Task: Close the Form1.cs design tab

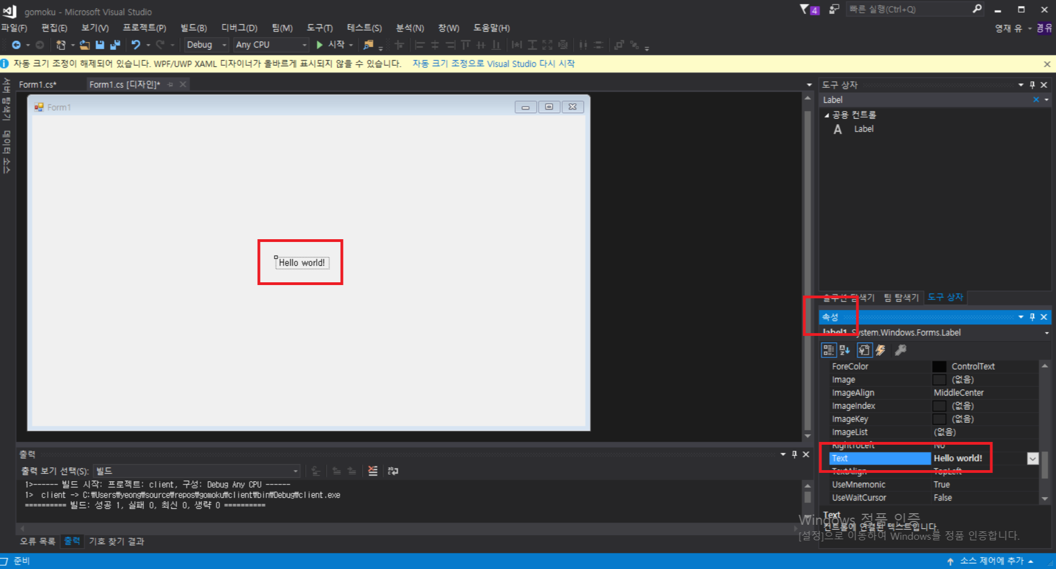Action: [183, 84]
